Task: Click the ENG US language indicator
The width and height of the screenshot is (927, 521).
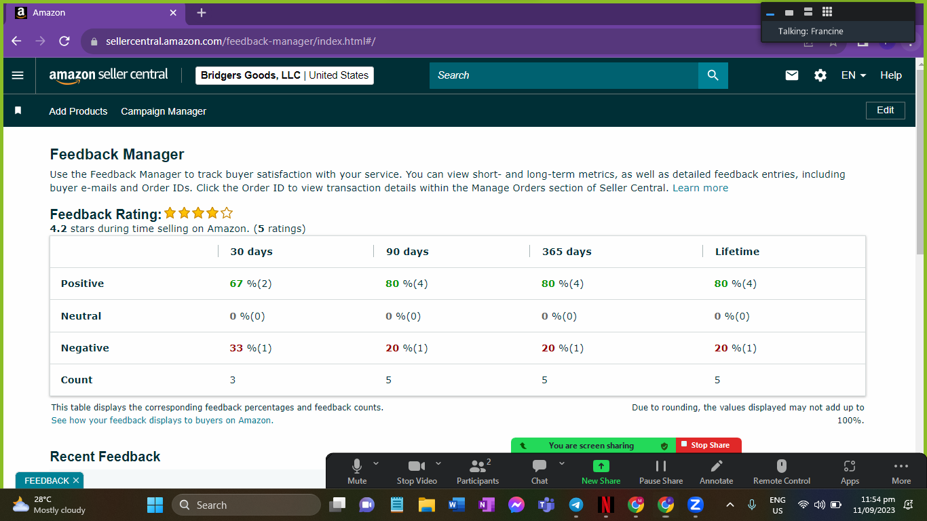Action: point(778,505)
